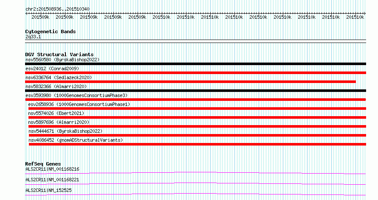
Task: Click the red bar for esv24012
Action: point(195,73)
